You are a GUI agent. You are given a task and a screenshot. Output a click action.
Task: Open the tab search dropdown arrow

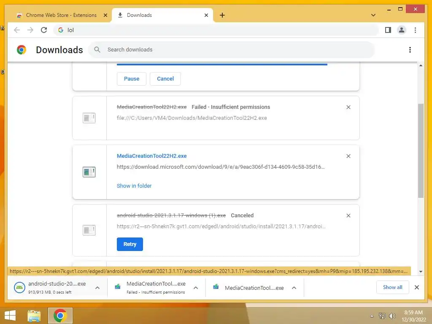pyautogui.click(x=373, y=15)
